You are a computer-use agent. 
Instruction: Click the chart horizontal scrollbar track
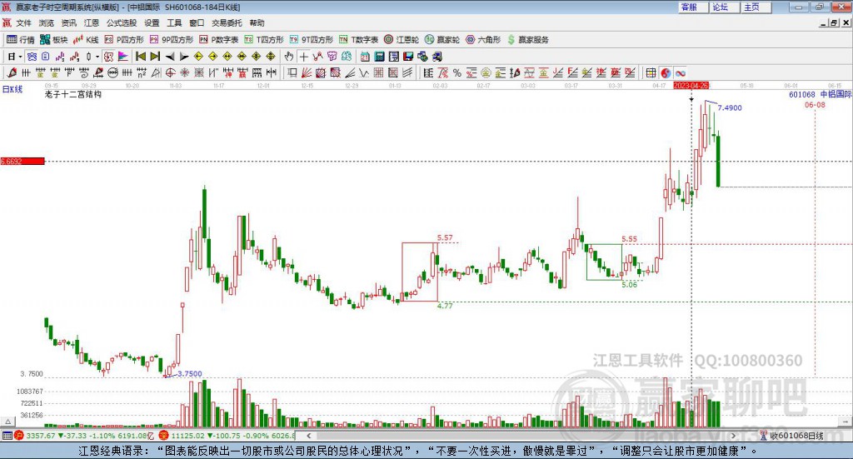tap(521, 436)
